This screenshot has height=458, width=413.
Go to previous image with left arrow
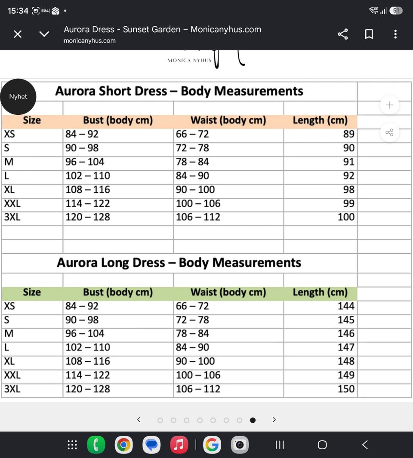[x=139, y=420]
